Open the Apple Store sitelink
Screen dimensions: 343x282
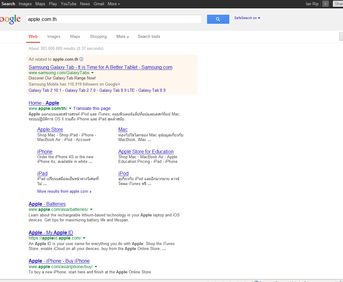pyautogui.click(x=50, y=129)
